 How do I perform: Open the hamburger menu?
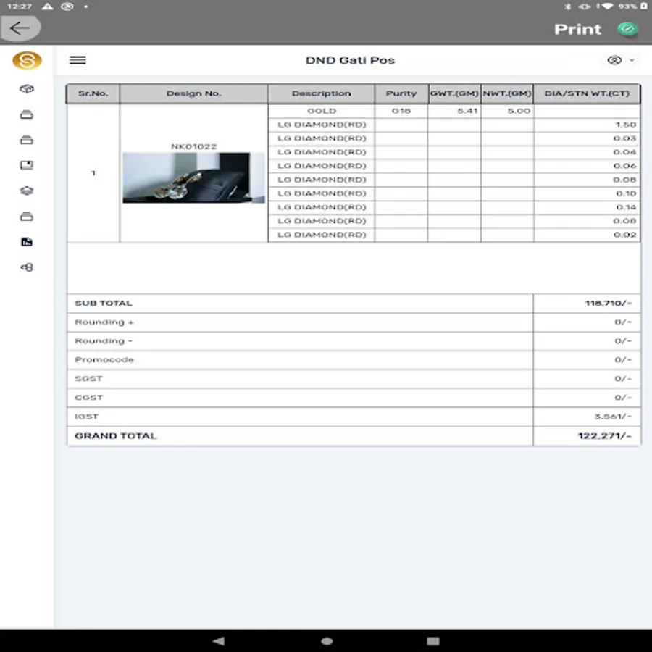click(x=78, y=60)
